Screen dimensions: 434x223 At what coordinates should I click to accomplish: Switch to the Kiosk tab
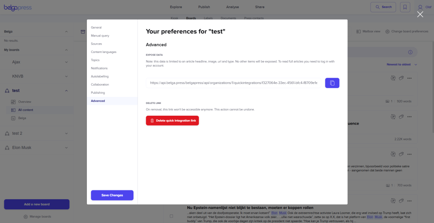174,18
